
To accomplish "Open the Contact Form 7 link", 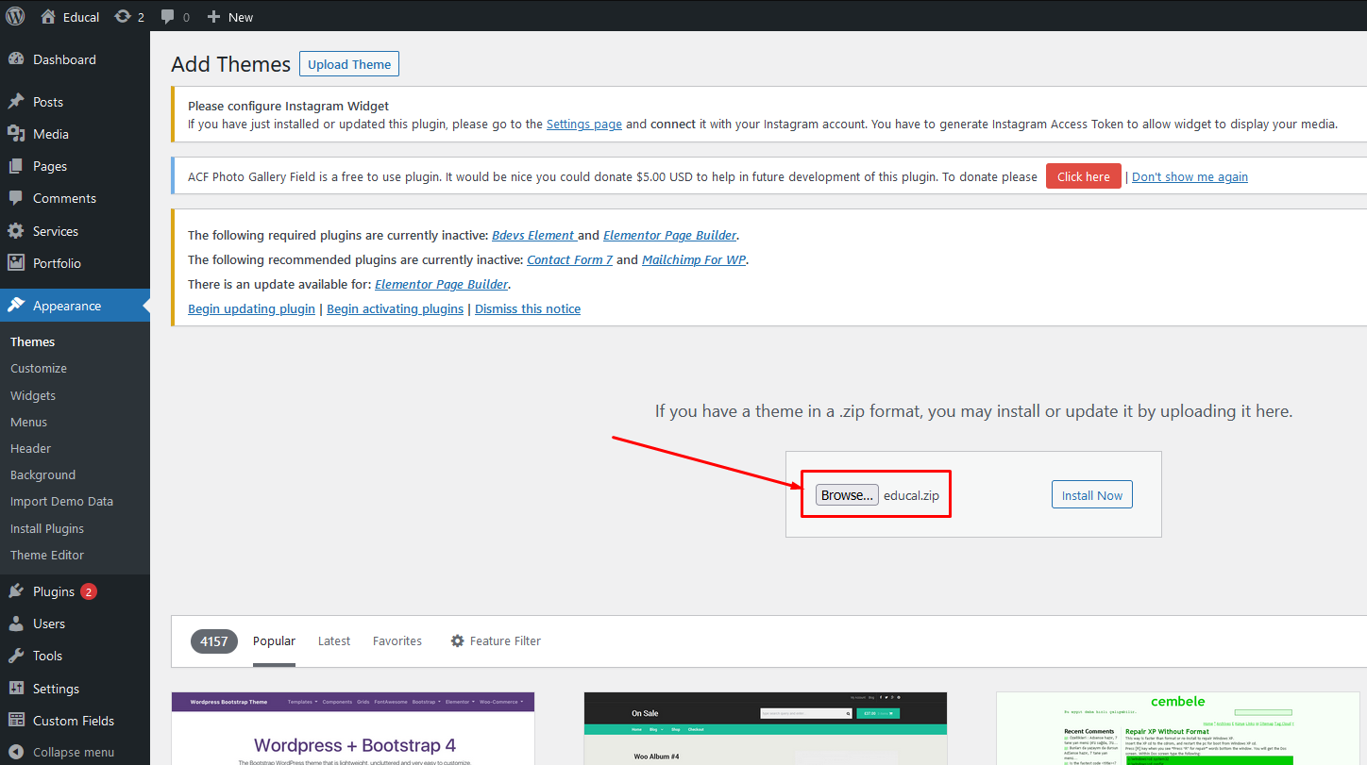I will point(569,259).
